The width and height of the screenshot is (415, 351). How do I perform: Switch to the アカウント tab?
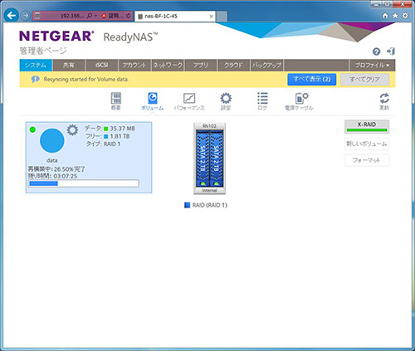(134, 66)
